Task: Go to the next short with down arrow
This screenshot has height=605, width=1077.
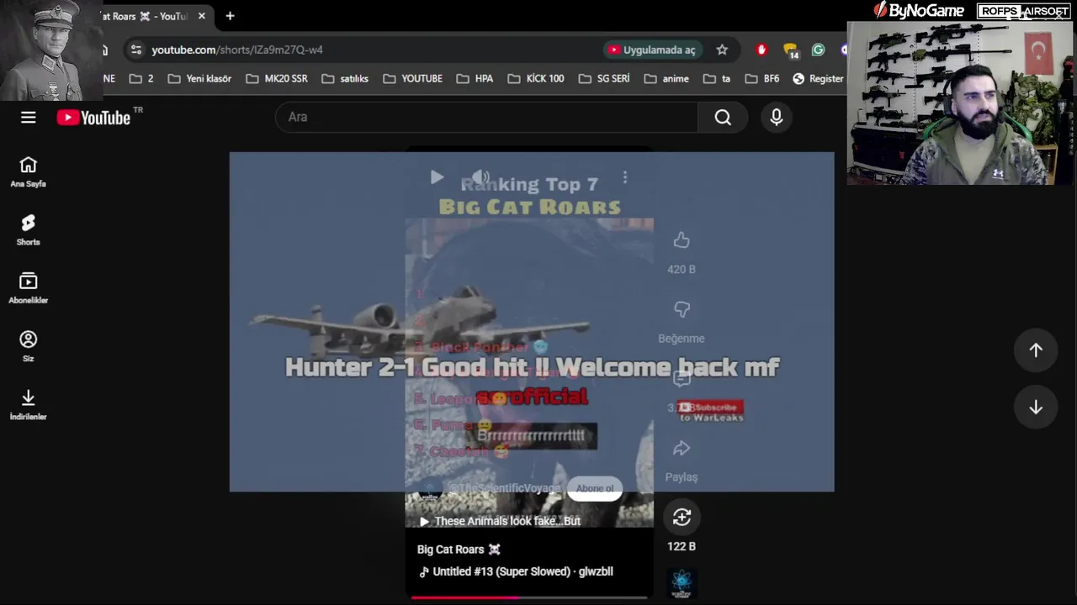Action: pos(1036,408)
